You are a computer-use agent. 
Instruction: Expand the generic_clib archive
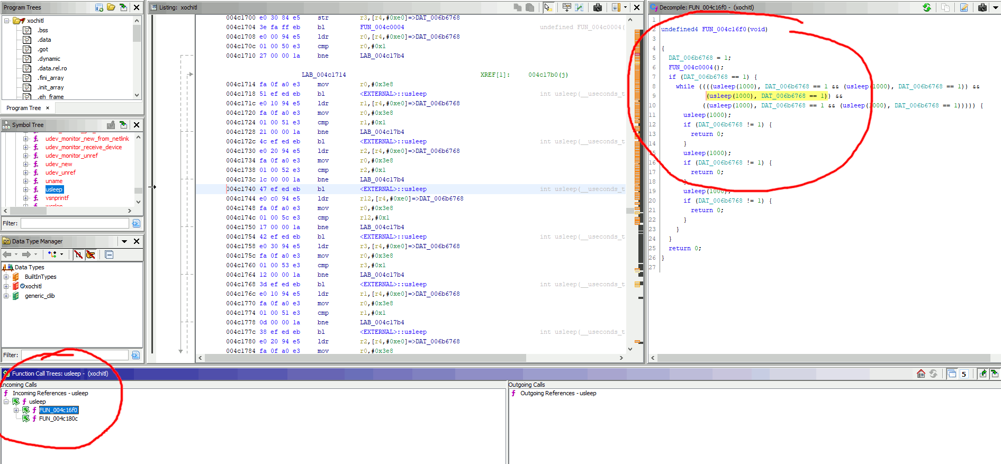pyautogui.click(x=6, y=296)
